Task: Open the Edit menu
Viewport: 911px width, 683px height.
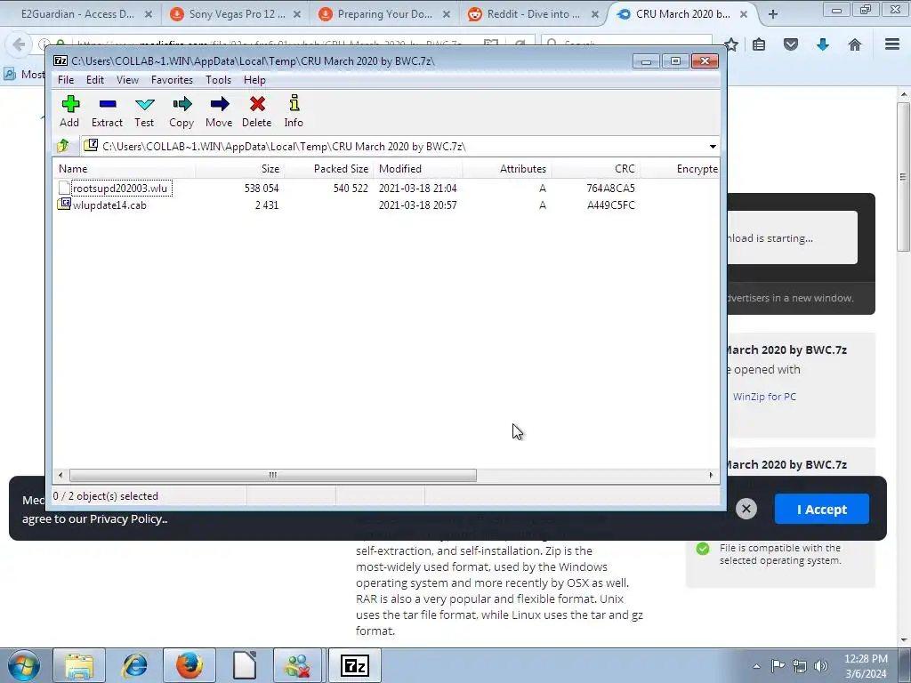Action: pyautogui.click(x=95, y=80)
